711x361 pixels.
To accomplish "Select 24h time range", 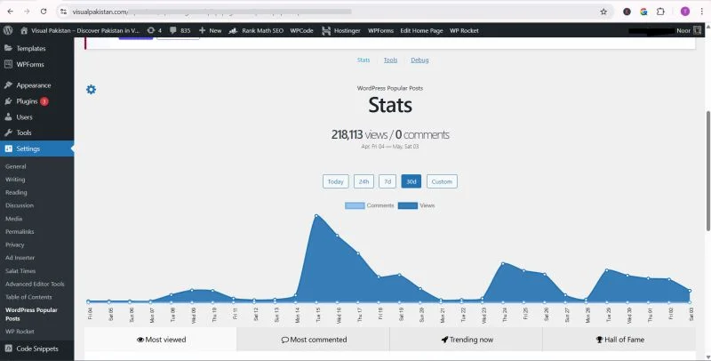I will point(363,181).
